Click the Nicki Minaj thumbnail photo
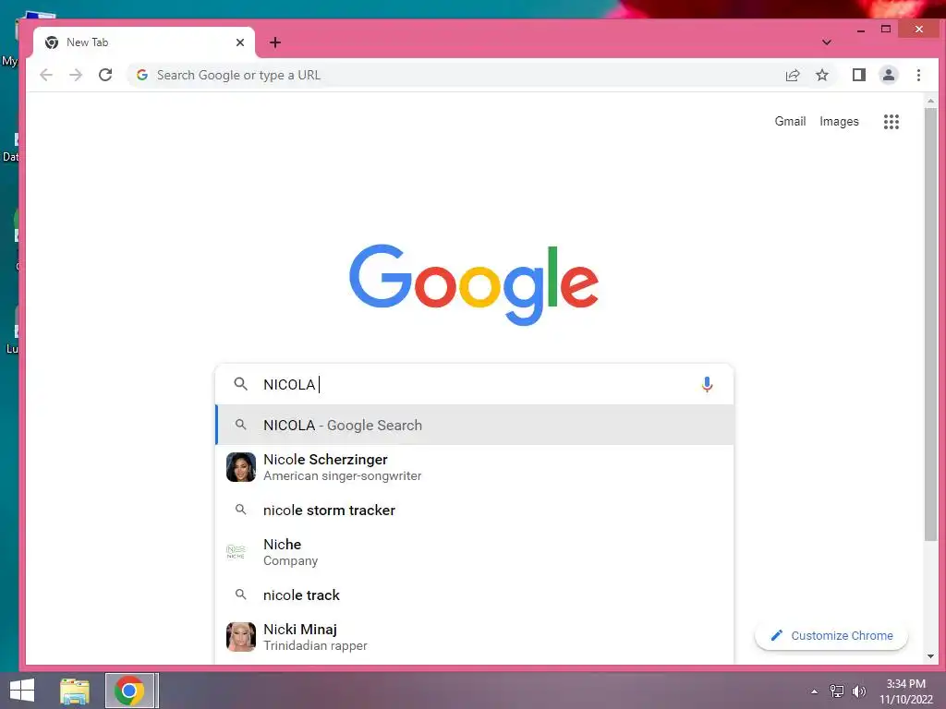Viewport: 946px width, 709px height. 241,637
